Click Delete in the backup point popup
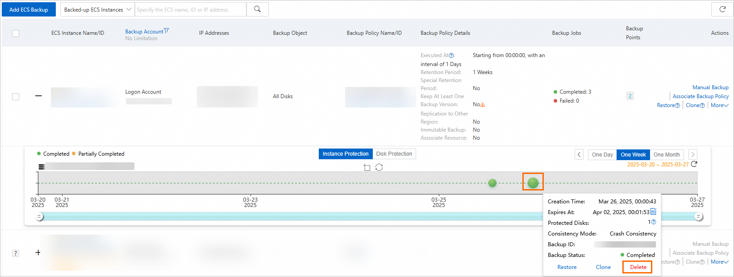Screen dimensions: 734x277 coord(638,267)
